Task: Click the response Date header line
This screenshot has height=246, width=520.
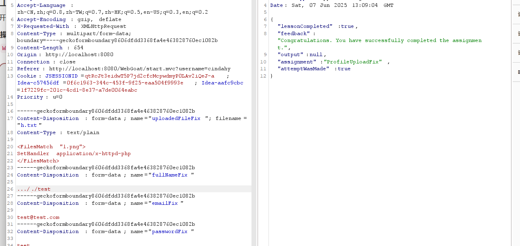Action: click(x=331, y=5)
